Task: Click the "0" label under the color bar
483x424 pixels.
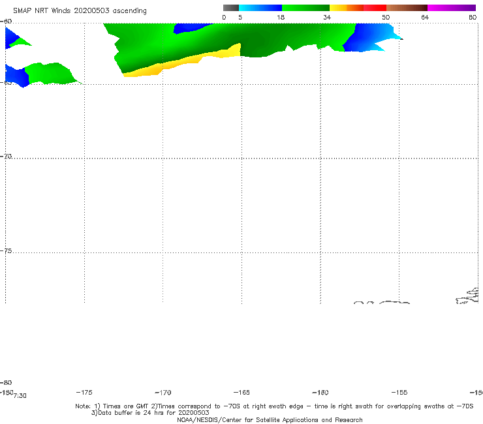Action: [225, 17]
